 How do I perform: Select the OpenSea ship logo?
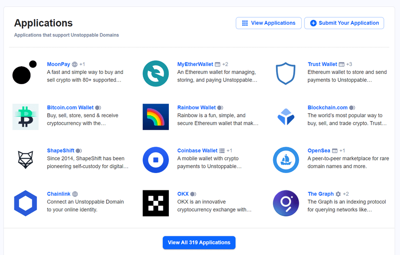(x=286, y=160)
